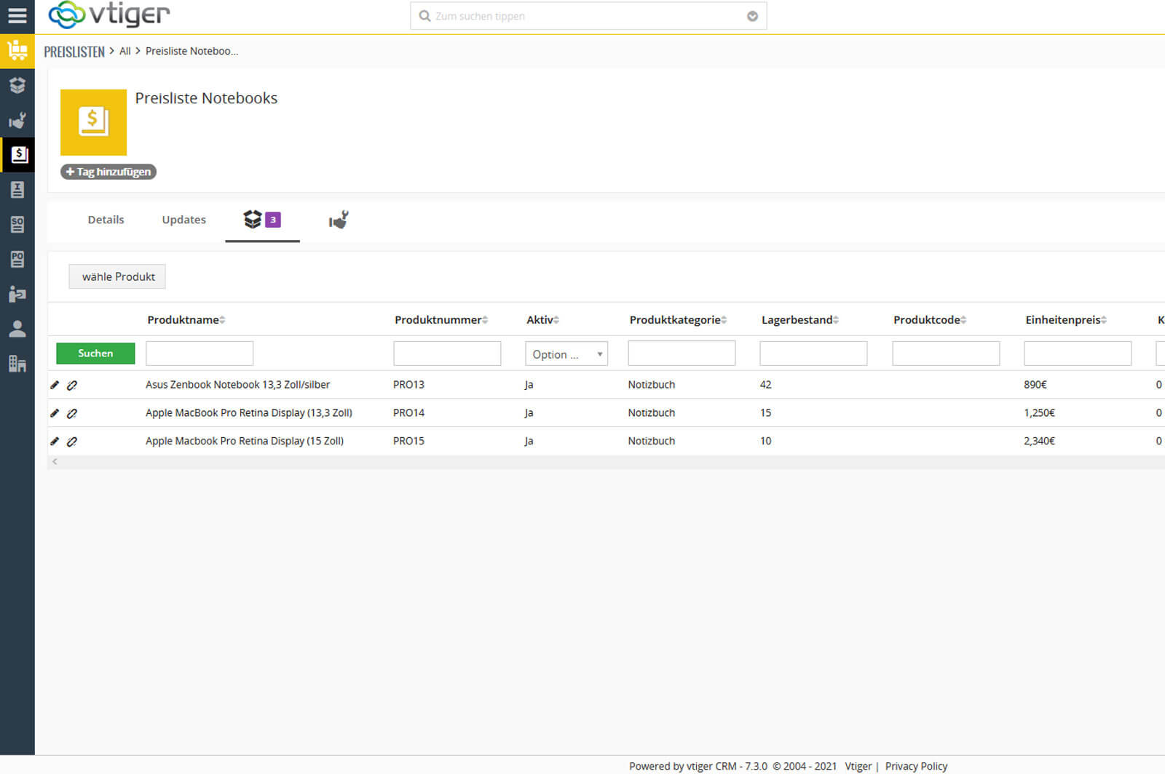Unlink the Asus Zenbook product
The width and height of the screenshot is (1165, 774).
[72, 385]
